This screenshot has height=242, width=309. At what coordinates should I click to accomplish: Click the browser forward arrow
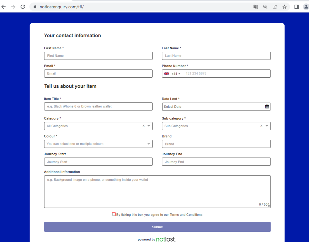(x=13, y=7)
